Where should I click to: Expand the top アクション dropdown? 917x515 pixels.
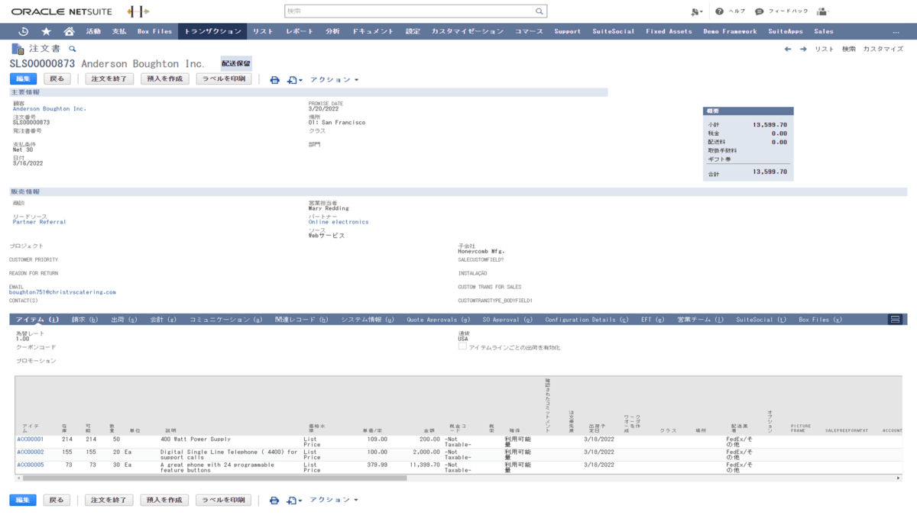tap(335, 79)
